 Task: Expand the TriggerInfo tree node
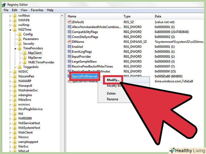(15, 67)
